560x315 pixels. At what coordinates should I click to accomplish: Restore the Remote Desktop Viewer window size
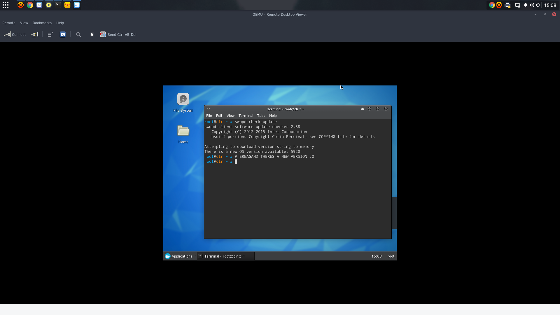click(545, 14)
